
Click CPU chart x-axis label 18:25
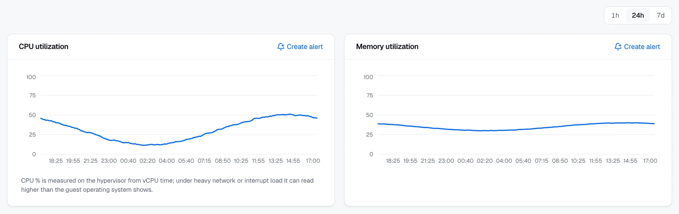coord(56,161)
